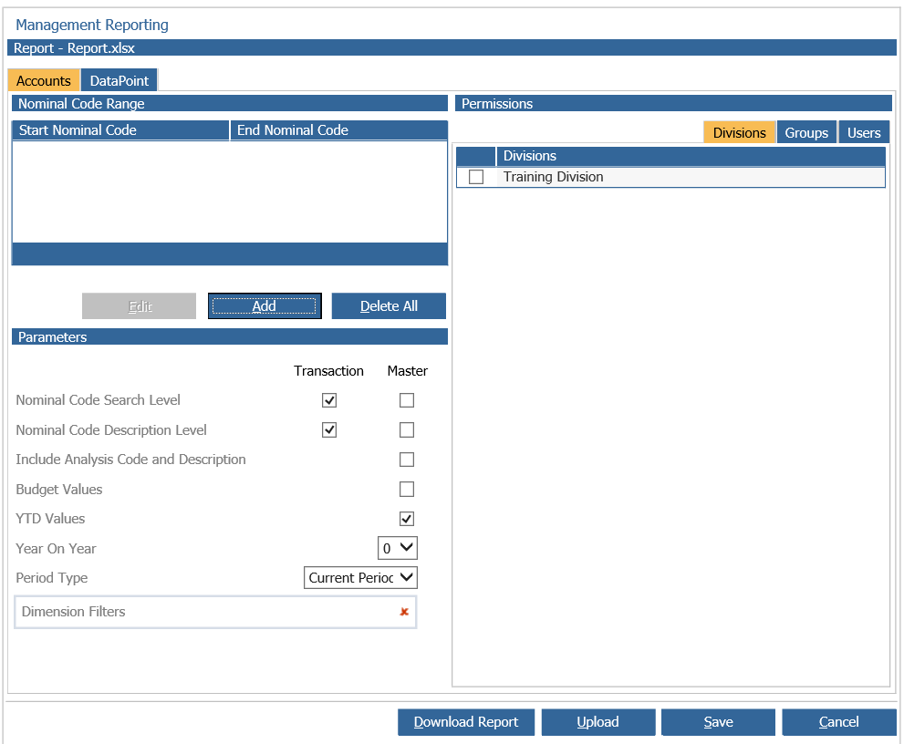Uncheck Transaction for Nominal Code Search Level
This screenshot has width=904, height=744.
pyautogui.click(x=328, y=399)
